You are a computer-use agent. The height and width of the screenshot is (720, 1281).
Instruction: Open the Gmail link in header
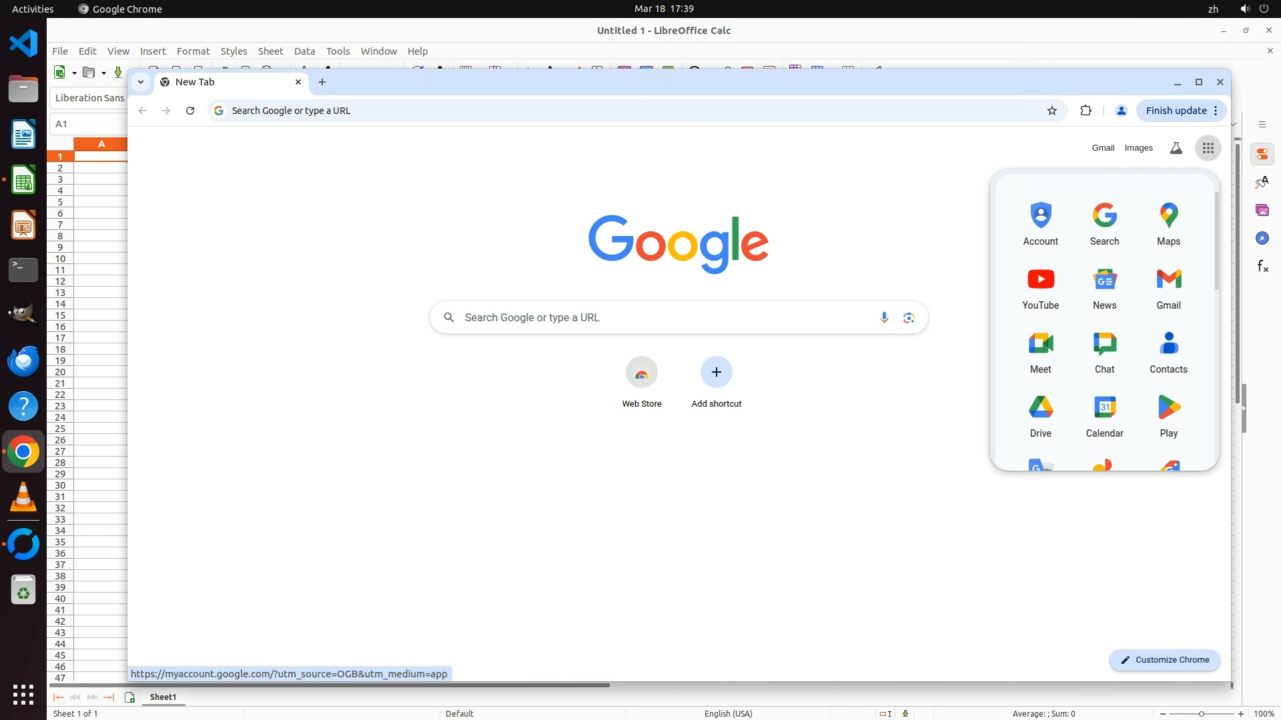point(1103,148)
